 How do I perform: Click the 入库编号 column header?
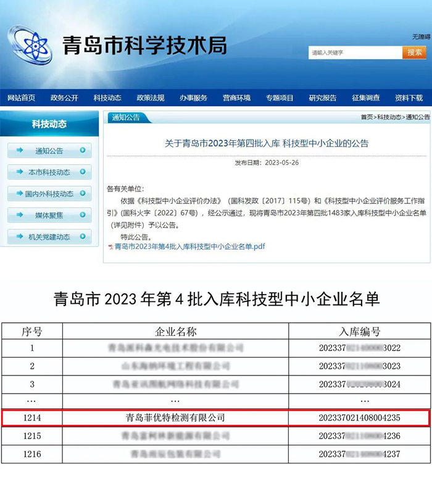[360, 332]
